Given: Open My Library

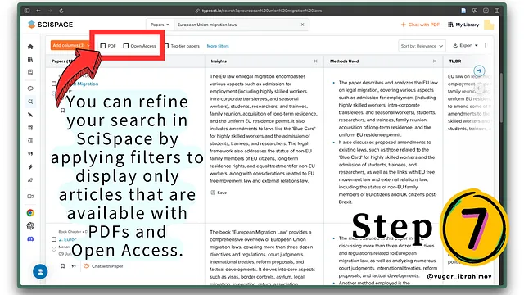Looking at the screenshot, I should tap(463, 25).
